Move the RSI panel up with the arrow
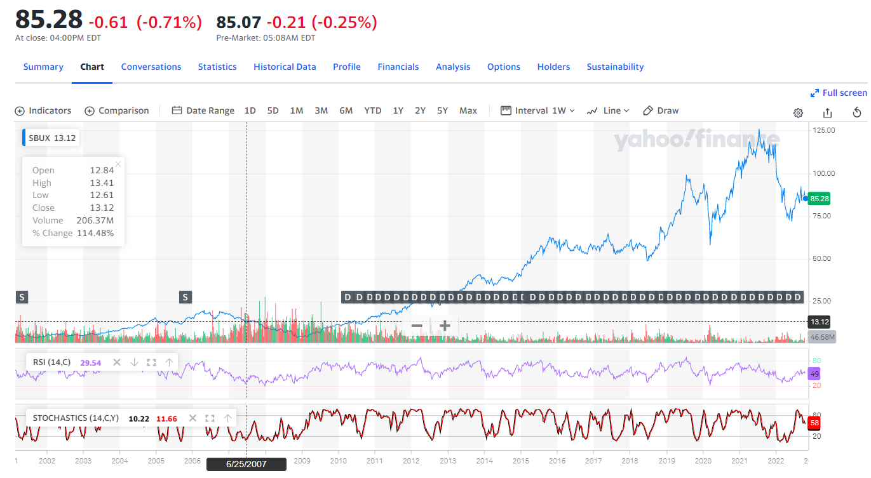 pyautogui.click(x=169, y=362)
